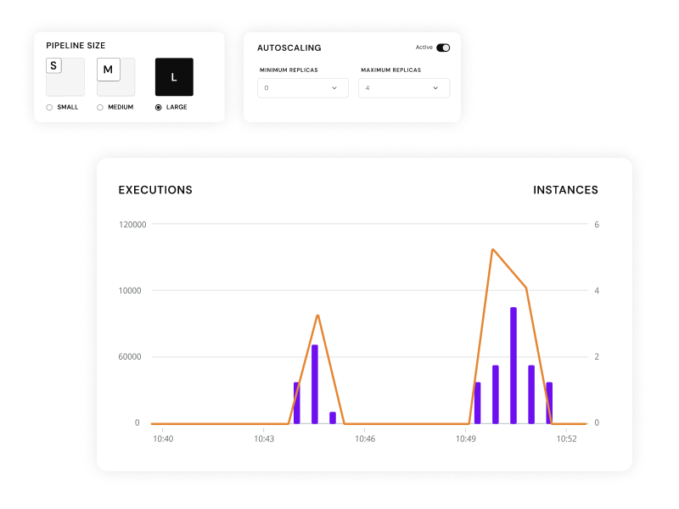Click the INSTANCES chart title

pos(565,190)
